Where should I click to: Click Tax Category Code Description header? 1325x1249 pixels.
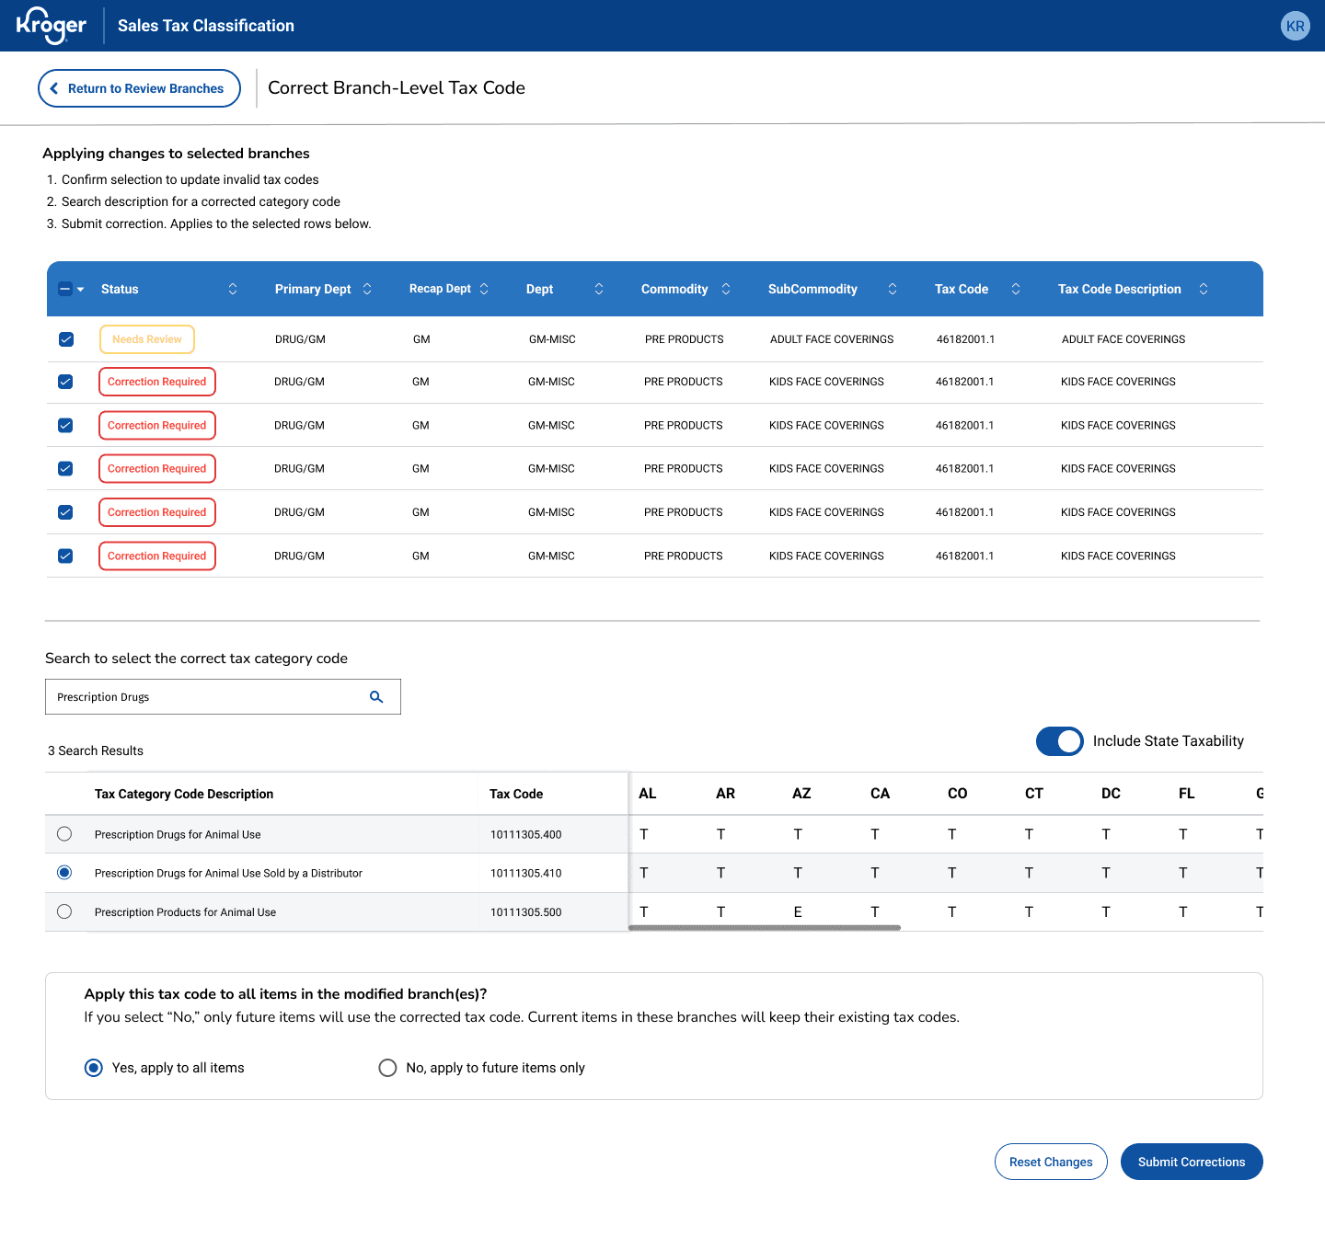click(x=184, y=794)
